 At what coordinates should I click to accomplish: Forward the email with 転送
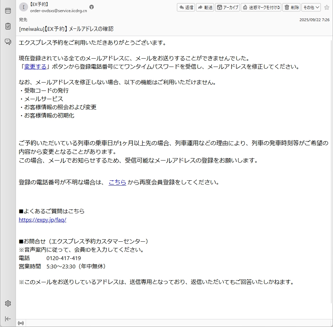click(205, 7)
